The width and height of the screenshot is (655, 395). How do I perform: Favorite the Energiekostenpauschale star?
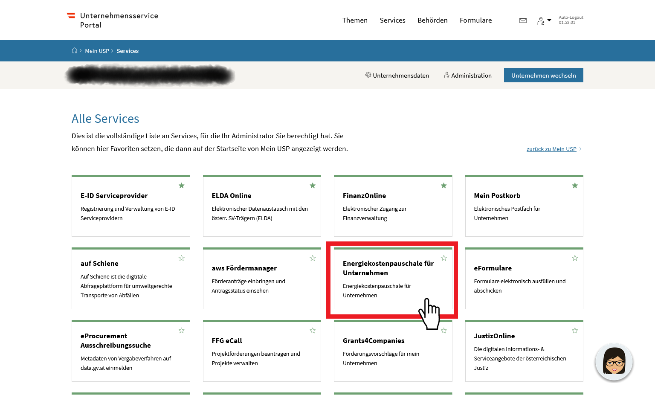click(x=444, y=258)
